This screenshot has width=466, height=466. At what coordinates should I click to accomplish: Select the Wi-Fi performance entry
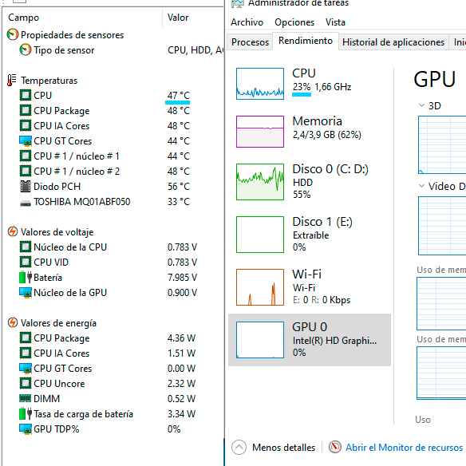(310, 287)
